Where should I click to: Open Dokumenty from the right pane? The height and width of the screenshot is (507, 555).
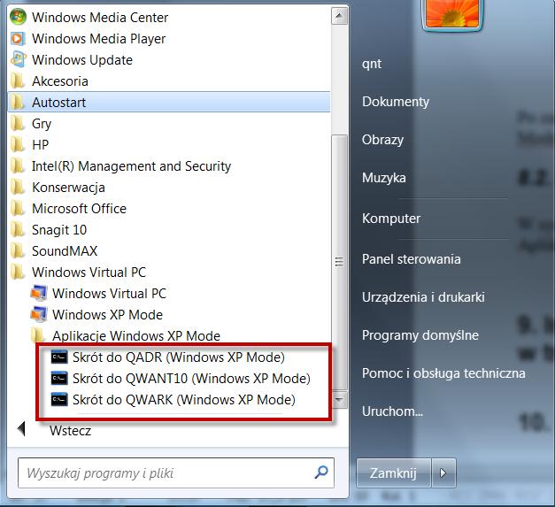click(396, 103)
